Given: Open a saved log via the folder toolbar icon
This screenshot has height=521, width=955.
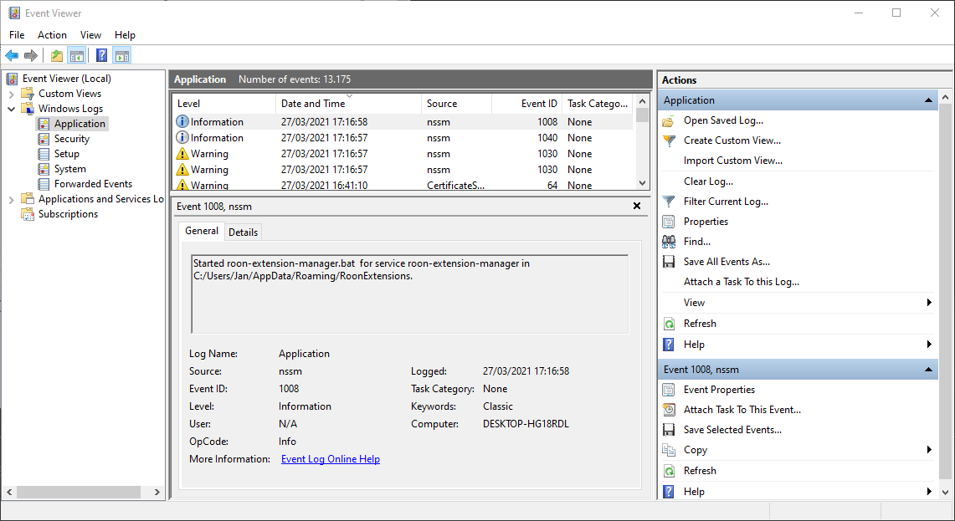Looking at the screenshot, I should click(55, 55).
